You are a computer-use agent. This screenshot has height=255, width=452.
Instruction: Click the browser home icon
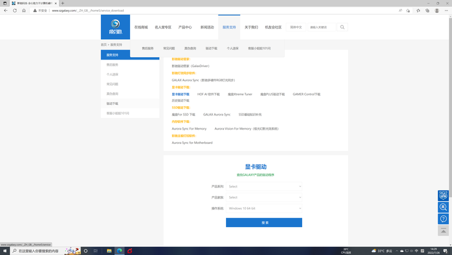(x=24, y=11)
